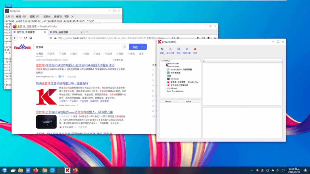Click the 测试 info icon in krpacontrol

click(178, 49)
